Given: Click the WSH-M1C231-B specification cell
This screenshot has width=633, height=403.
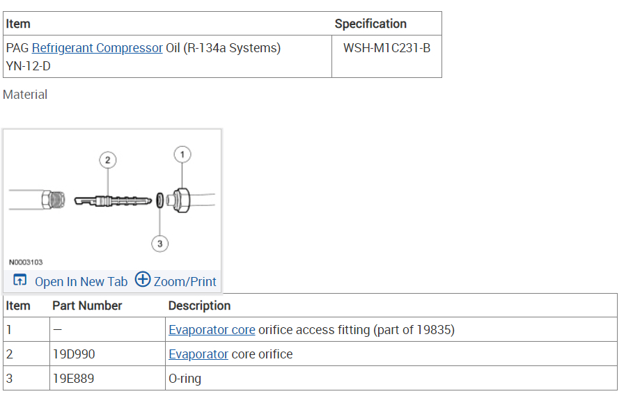Looking at the screenshot, I should tap(386, 48).
